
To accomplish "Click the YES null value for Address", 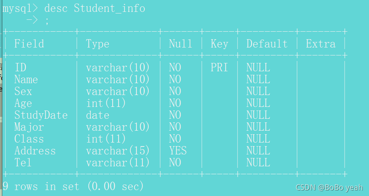I will tap(178, 151).
